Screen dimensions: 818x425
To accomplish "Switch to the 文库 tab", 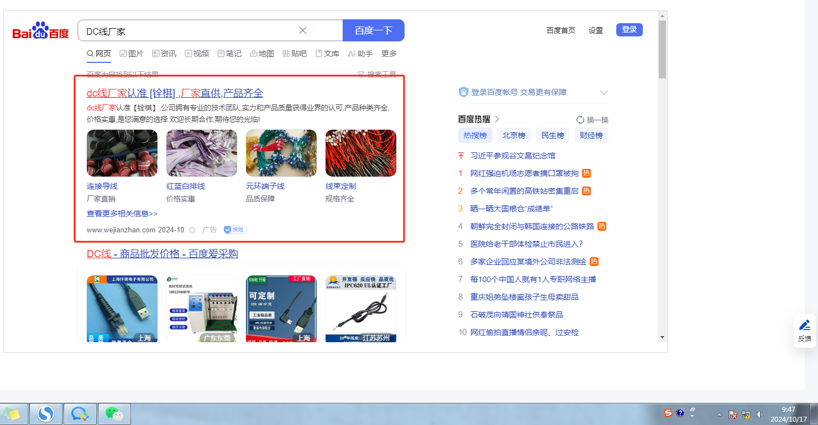I will point(327,54).
